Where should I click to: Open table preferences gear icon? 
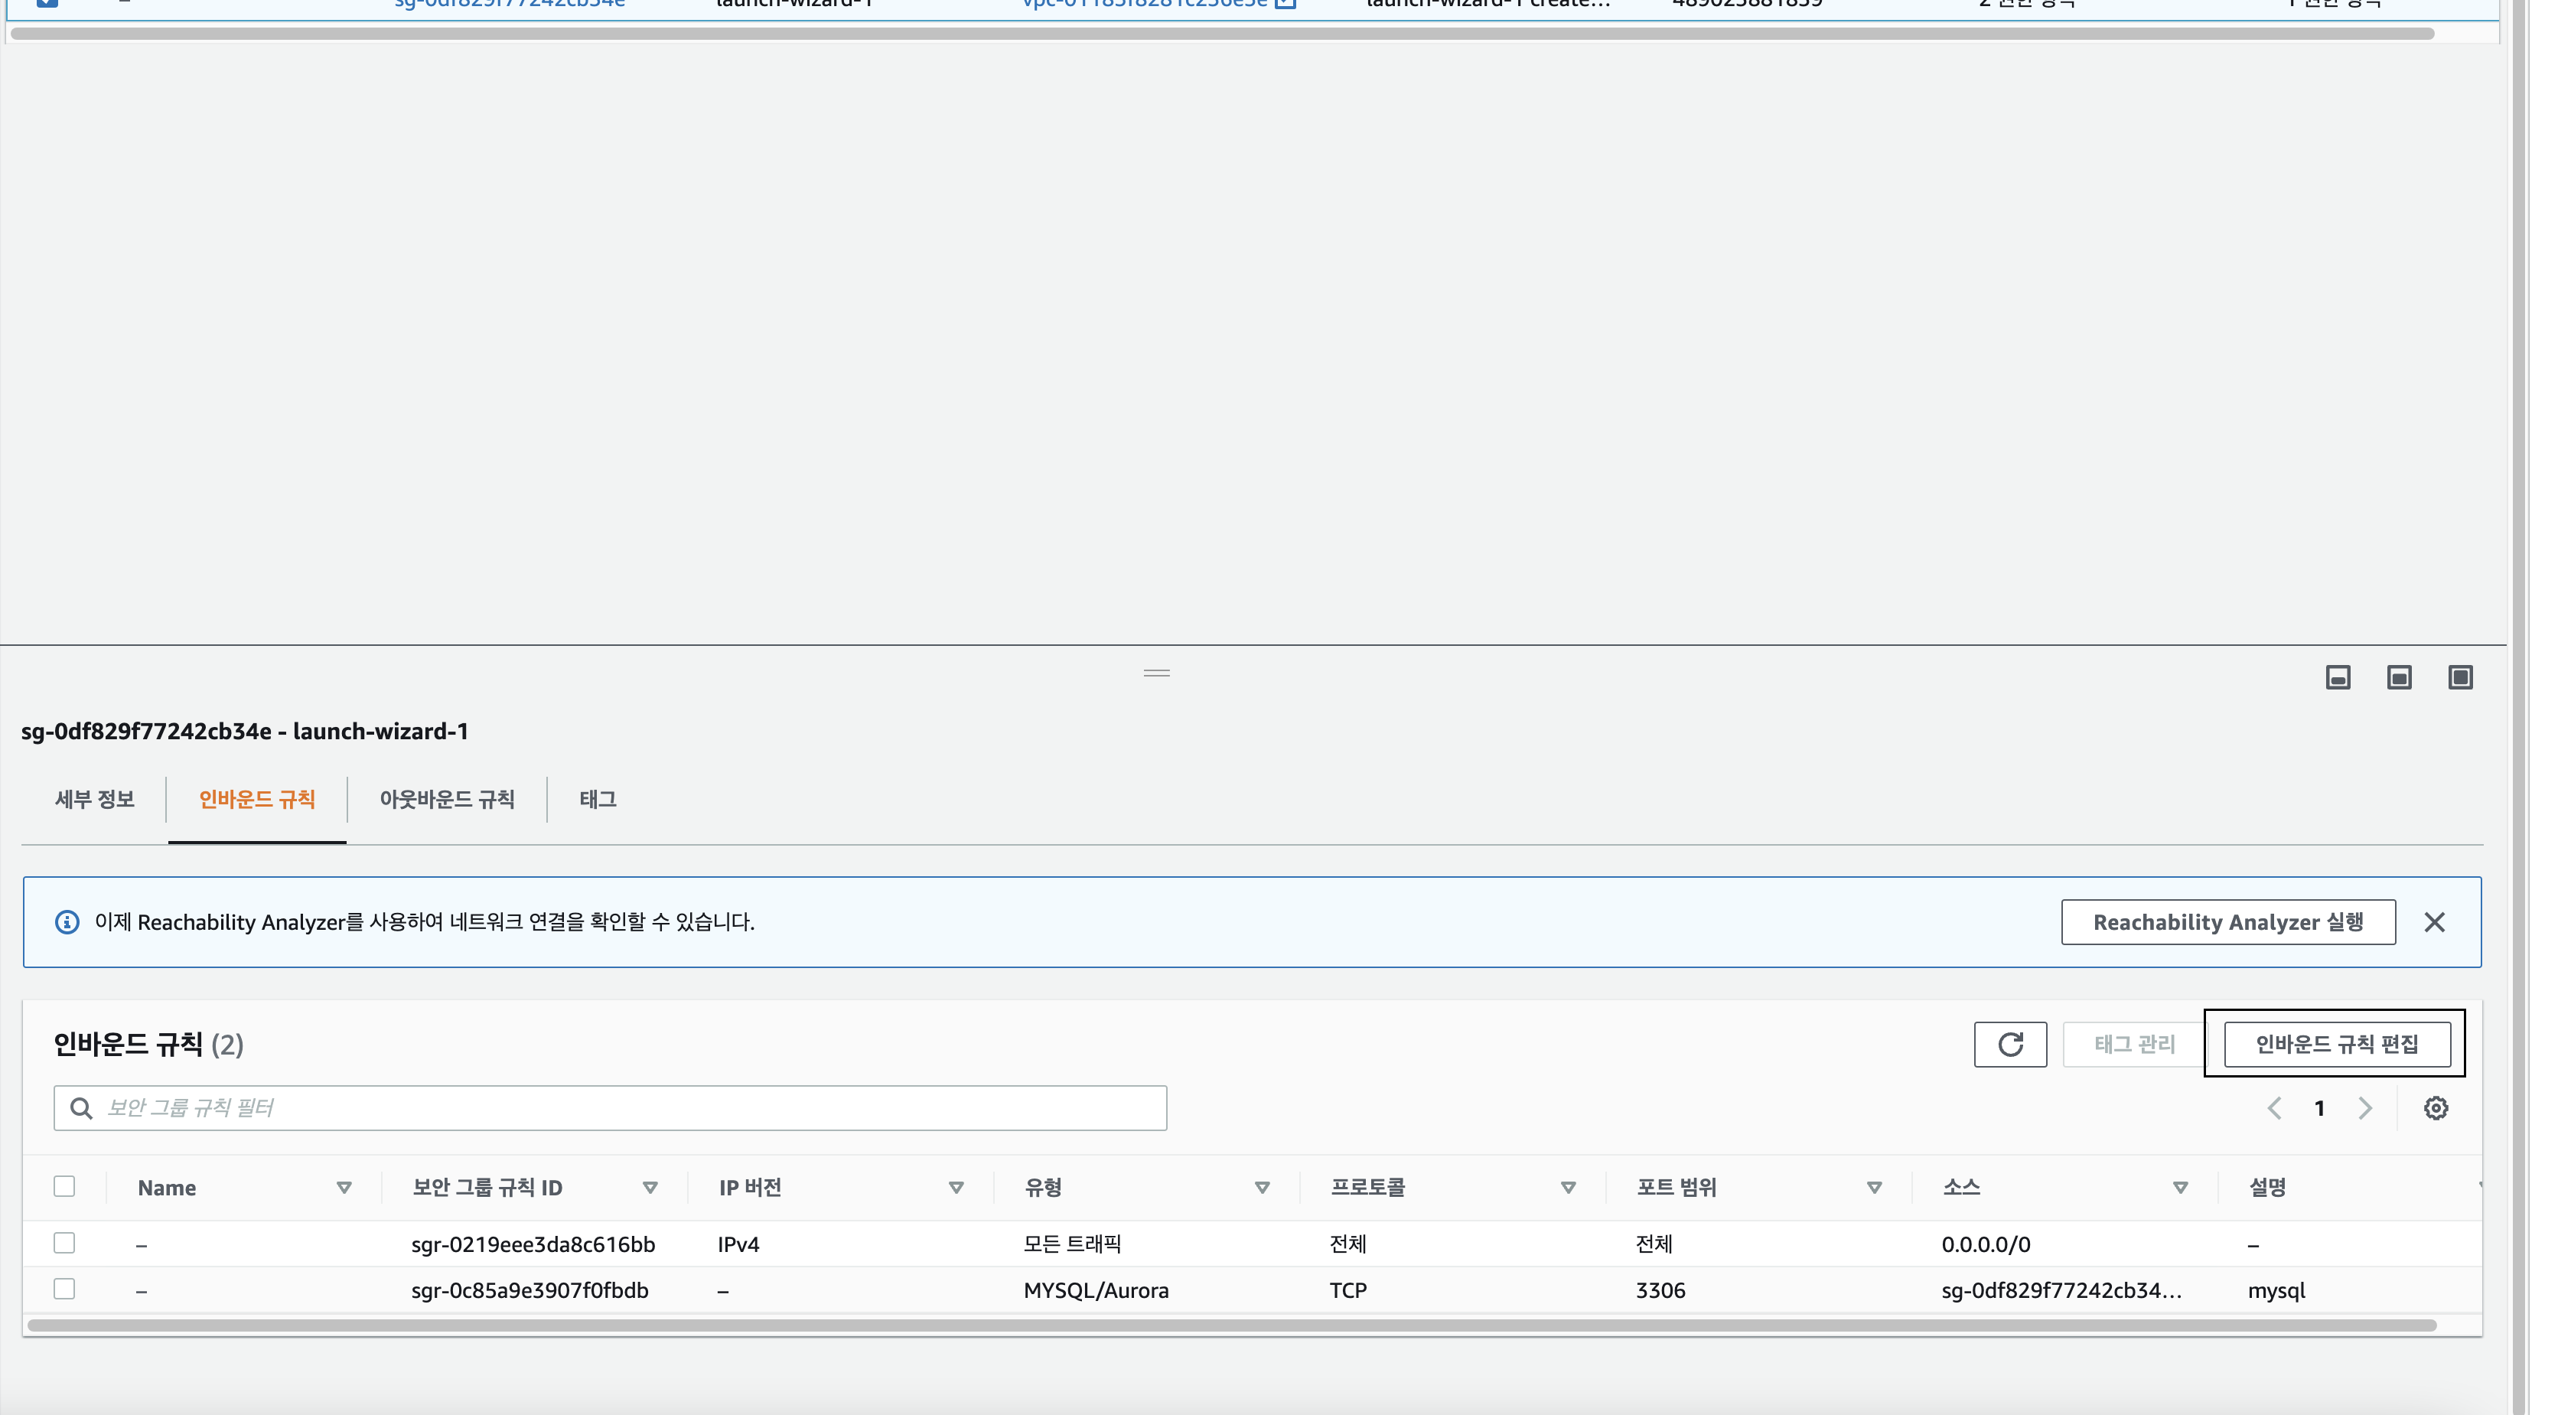tap(2436, 1107)
